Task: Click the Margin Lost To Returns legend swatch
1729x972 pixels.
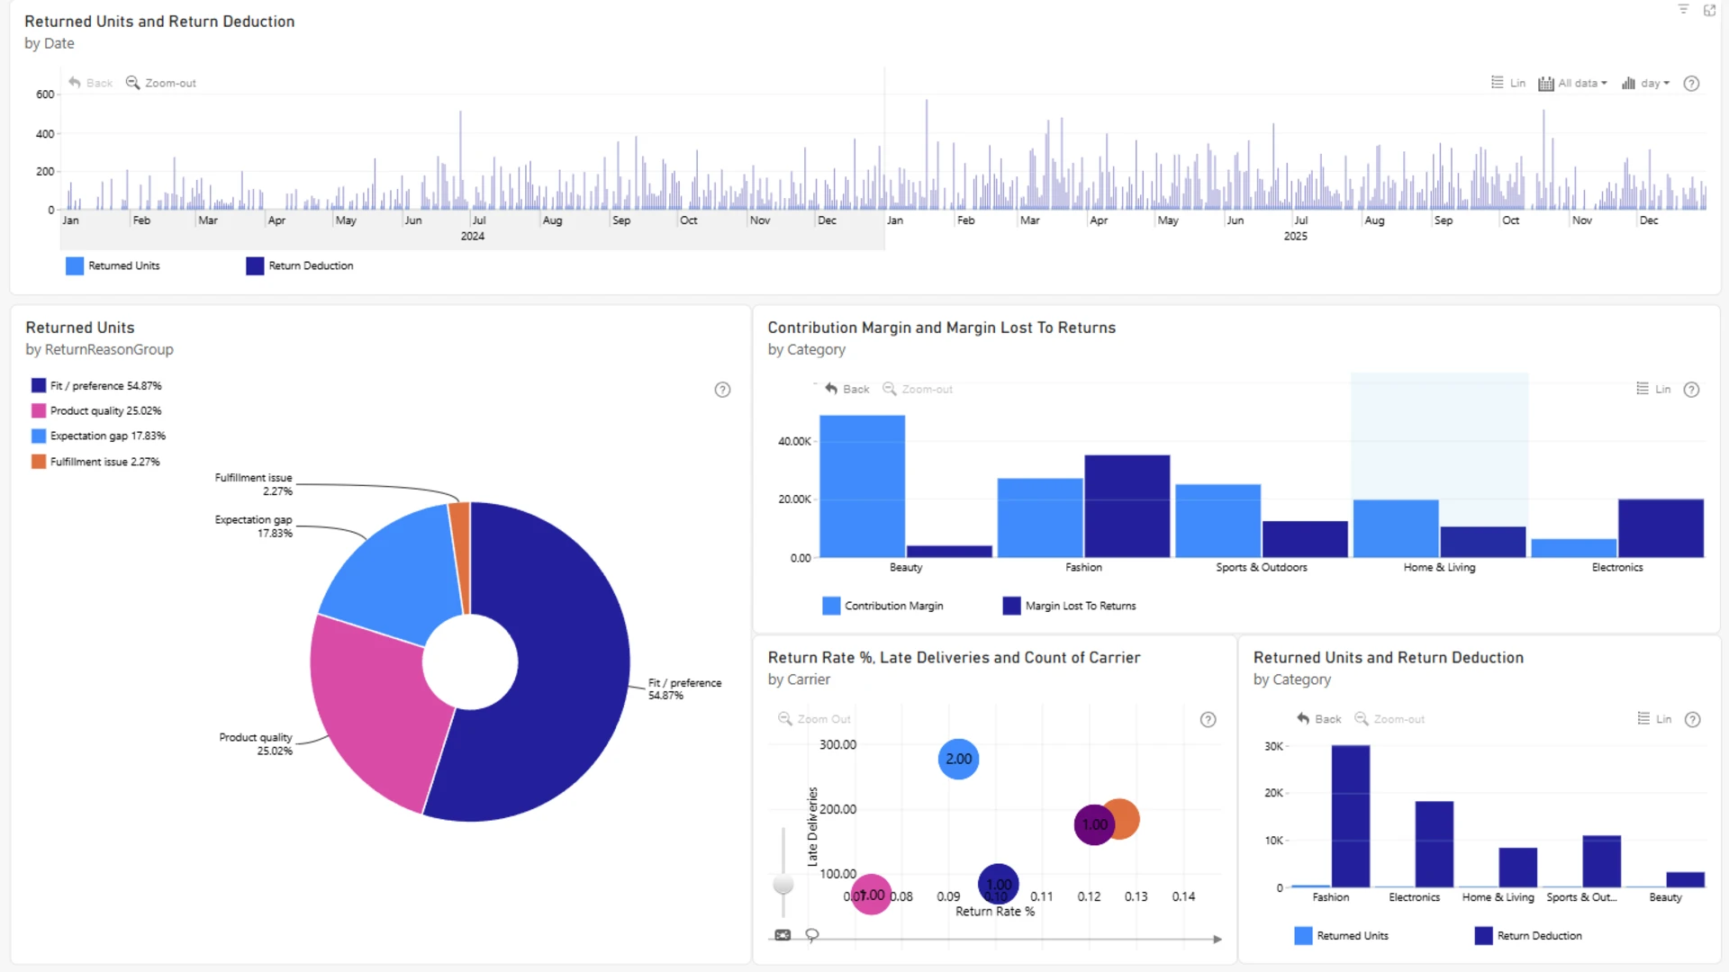Action: [1011, 606]
